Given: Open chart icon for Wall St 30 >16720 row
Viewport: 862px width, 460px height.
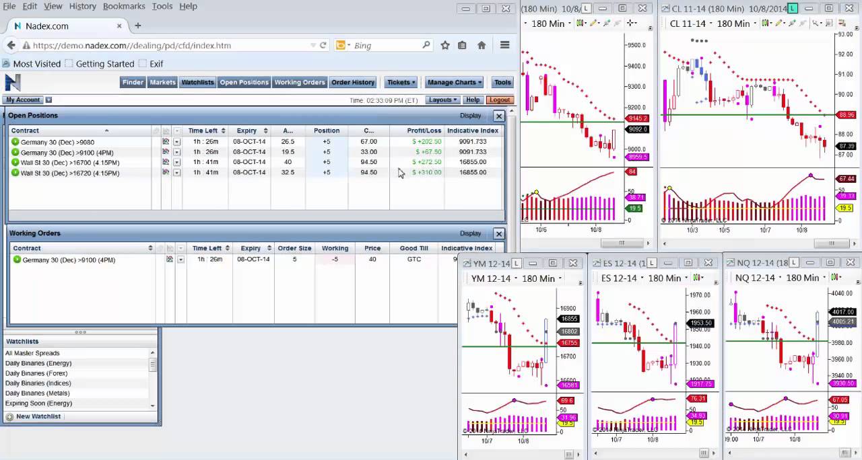Looking at the screenshot, I should click(166, 173).
